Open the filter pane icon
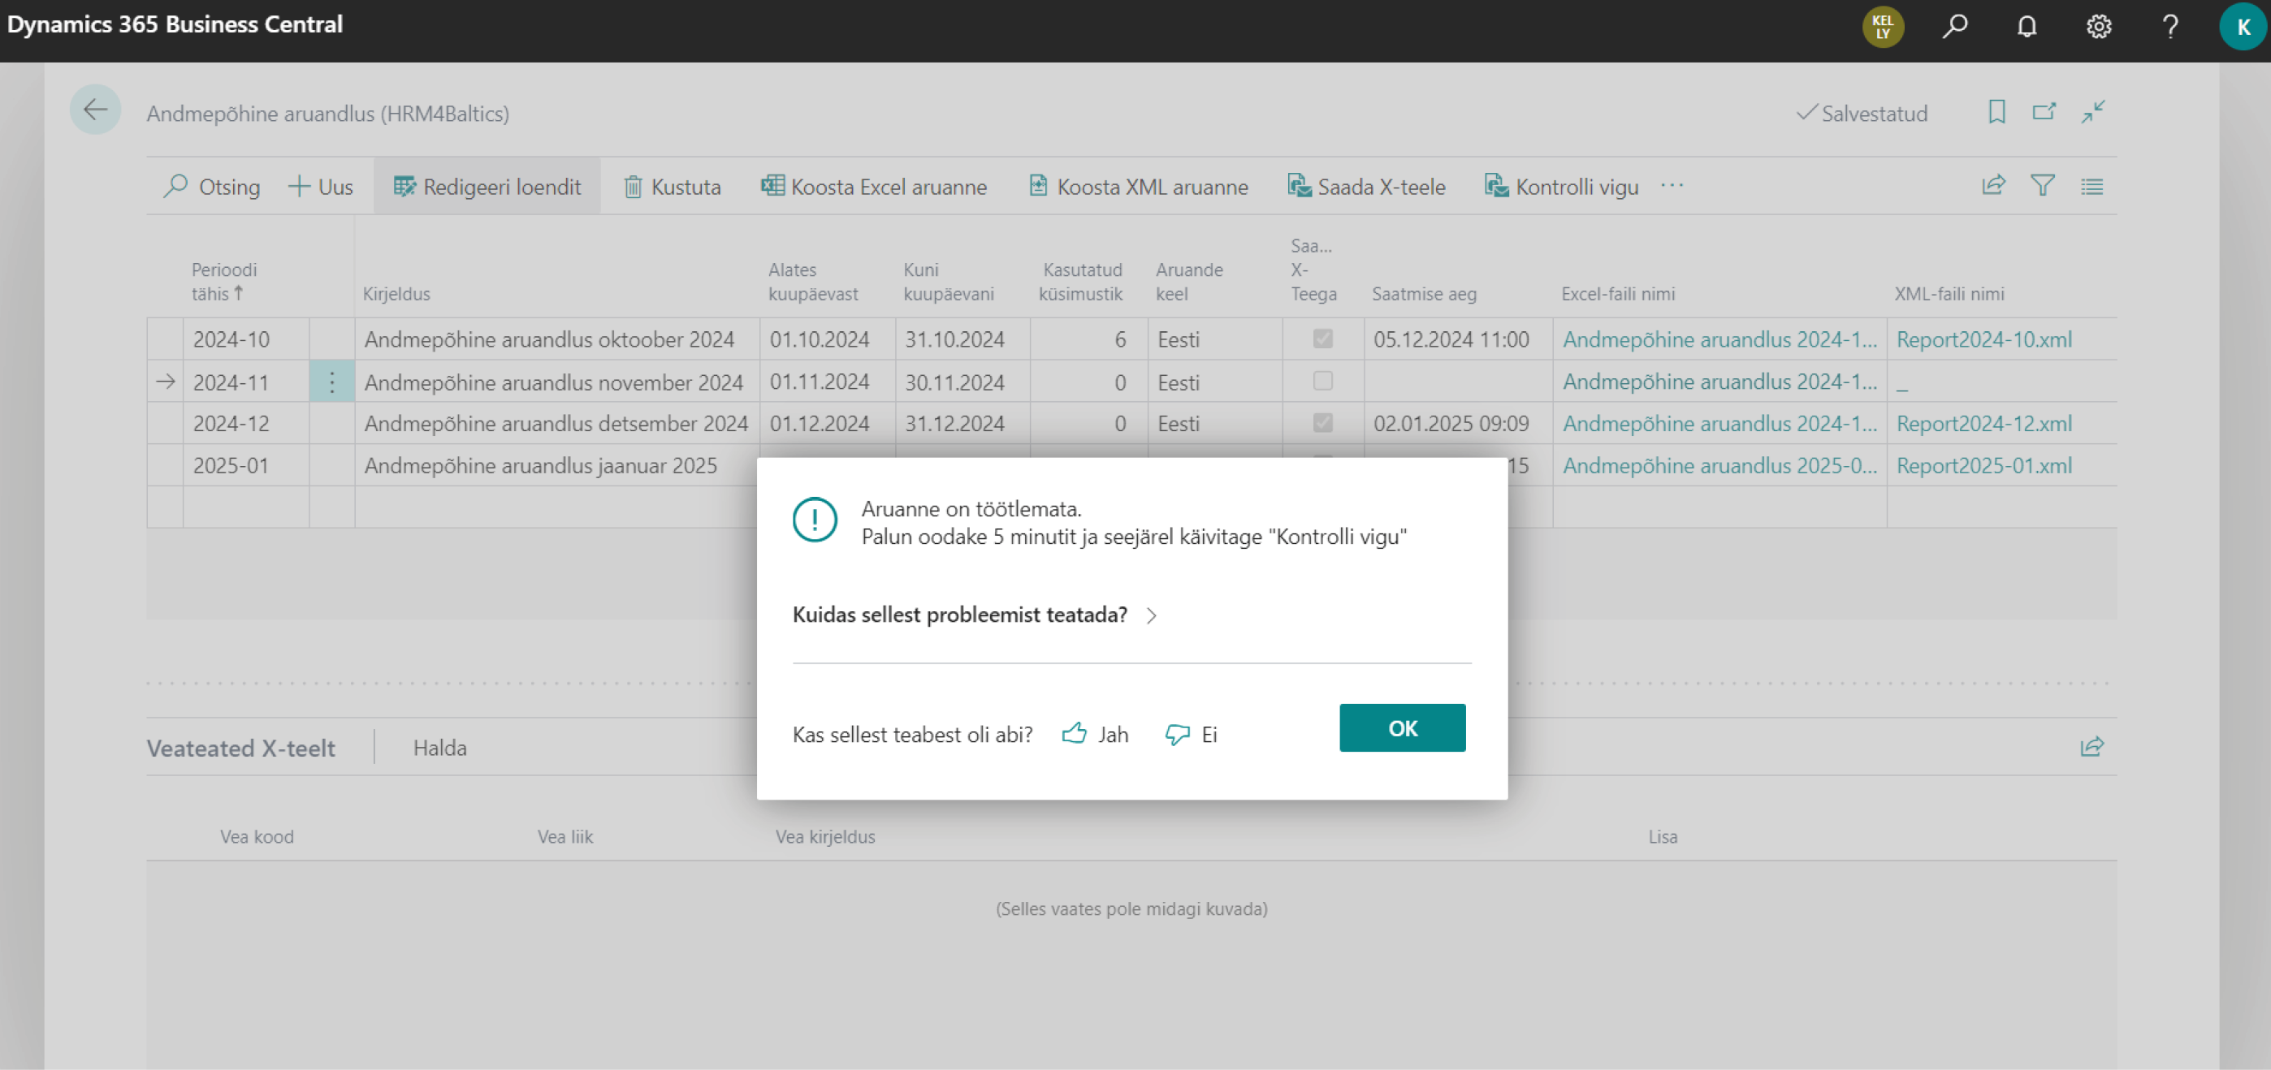2271x1070 pixels. (2043, 185)
